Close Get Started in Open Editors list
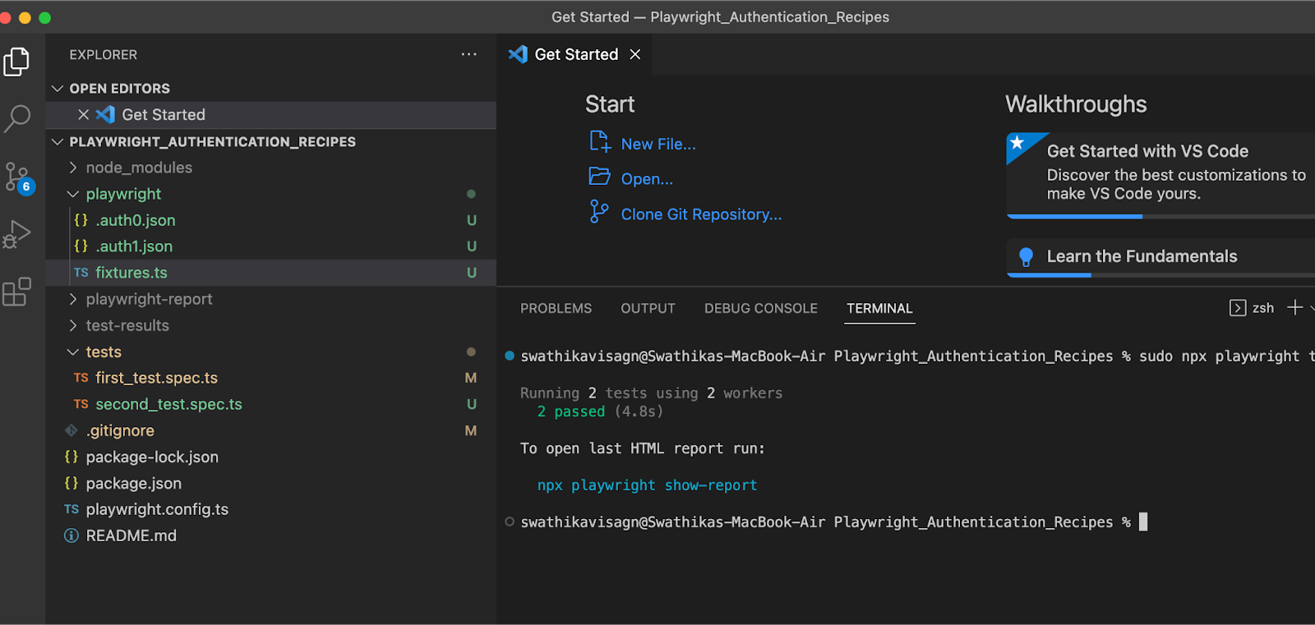This screenshot has height=625, width=1315. (x=83, y=115)
